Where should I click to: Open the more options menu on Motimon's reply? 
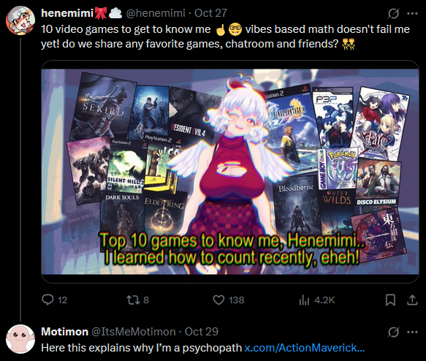click(x=412, y=332)
